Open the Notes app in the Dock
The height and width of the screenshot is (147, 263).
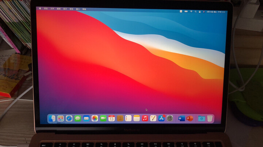(137, 118)
